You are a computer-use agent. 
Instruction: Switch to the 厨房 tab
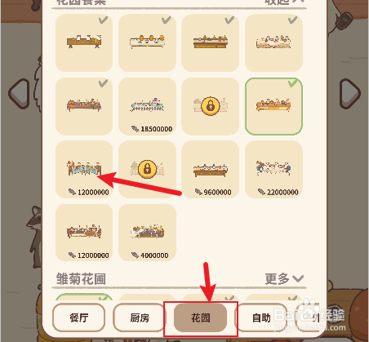coord(140,318)
